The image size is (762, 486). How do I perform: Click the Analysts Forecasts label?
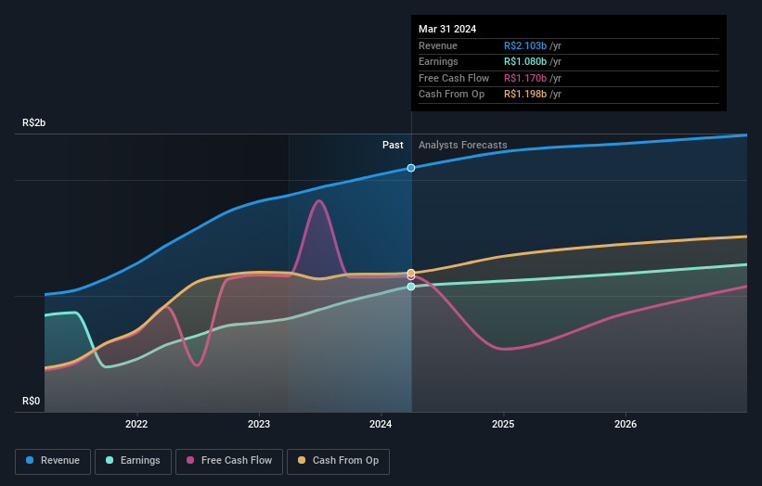462,146
